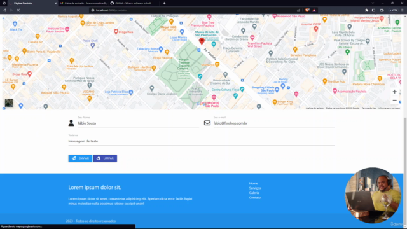Open the Serviços footer link

click(x=255, y=188)
